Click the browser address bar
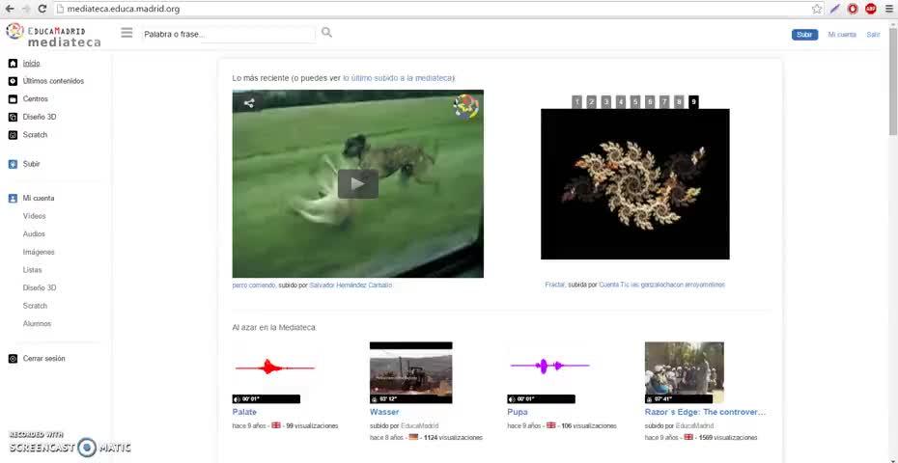The height and width of the screenshot is (463, 898). coord(433,9)
